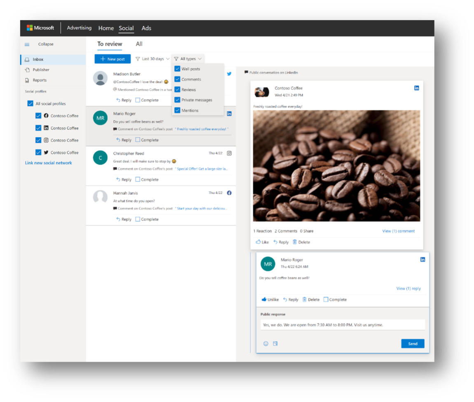
Task: Uncheck the Reviews filter type
Action: pos(178,89)
